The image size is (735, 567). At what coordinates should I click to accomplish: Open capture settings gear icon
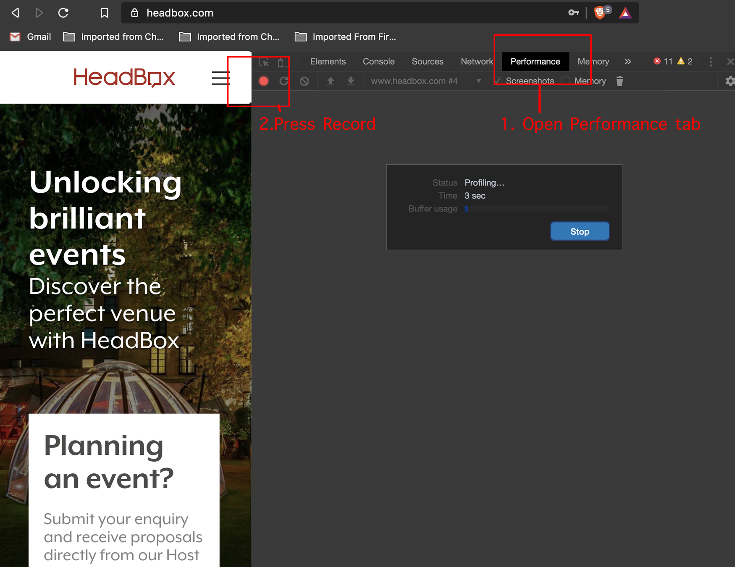[x=730, y=81]
